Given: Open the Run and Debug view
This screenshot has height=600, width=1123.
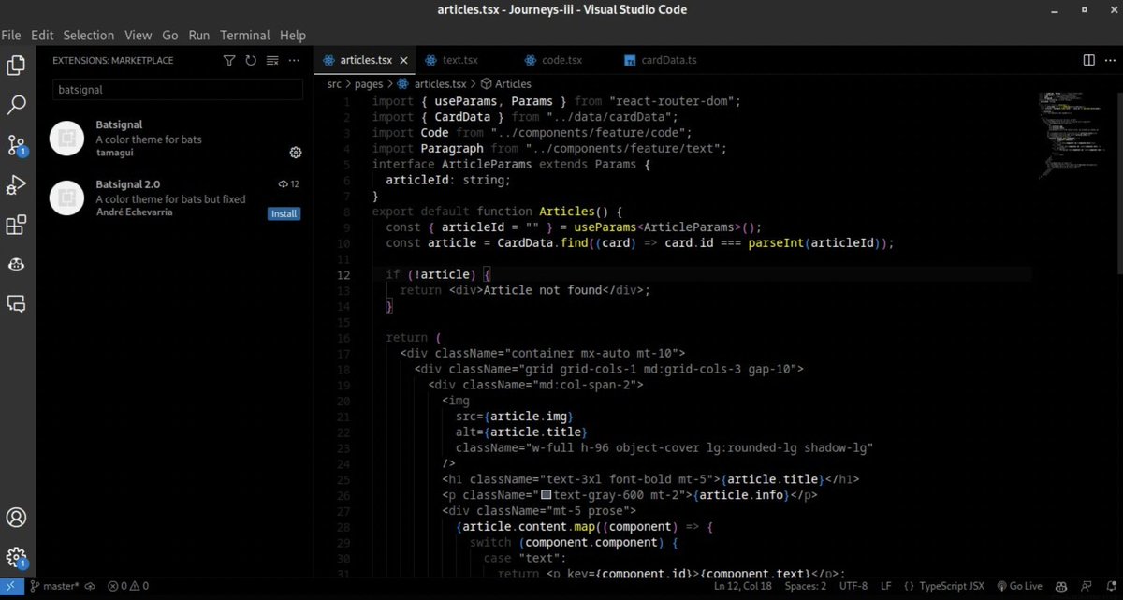Looking at the screenshot, I should 16,185.
